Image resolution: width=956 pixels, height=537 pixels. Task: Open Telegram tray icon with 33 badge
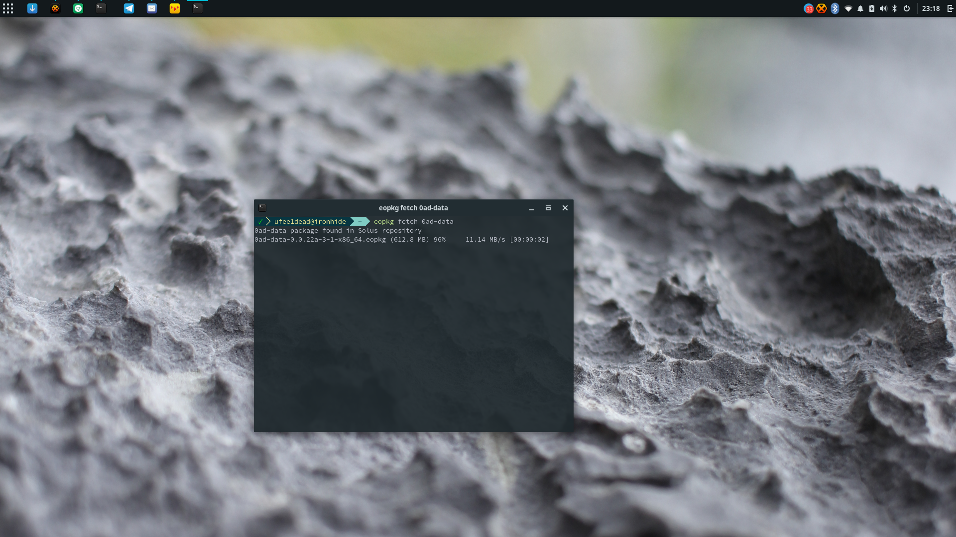tap(809, 8)
